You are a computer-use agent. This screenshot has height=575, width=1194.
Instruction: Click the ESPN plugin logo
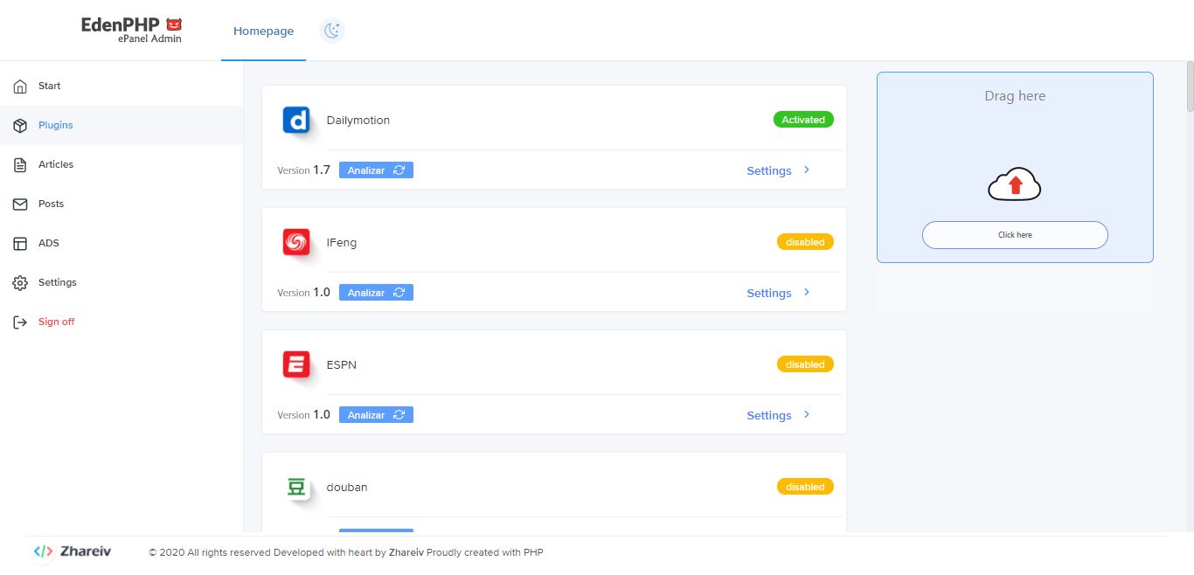296,364
